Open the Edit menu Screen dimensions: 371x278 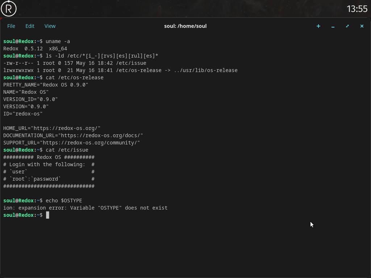click(x=30, y=26)
